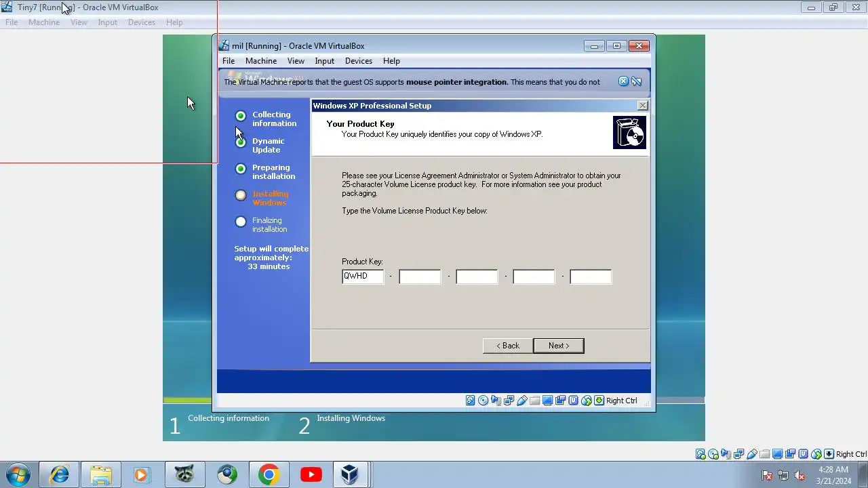
Task: Click recording icon in mil window status bar
Action: tap(560, 401)
